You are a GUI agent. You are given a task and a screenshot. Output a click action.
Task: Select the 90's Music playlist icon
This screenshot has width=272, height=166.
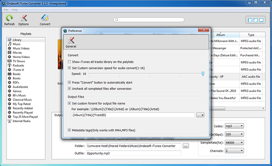(10, 95)
